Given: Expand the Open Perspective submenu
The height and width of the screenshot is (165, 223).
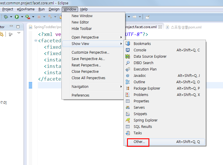Looking at the screenshot, I should (121, 37).
